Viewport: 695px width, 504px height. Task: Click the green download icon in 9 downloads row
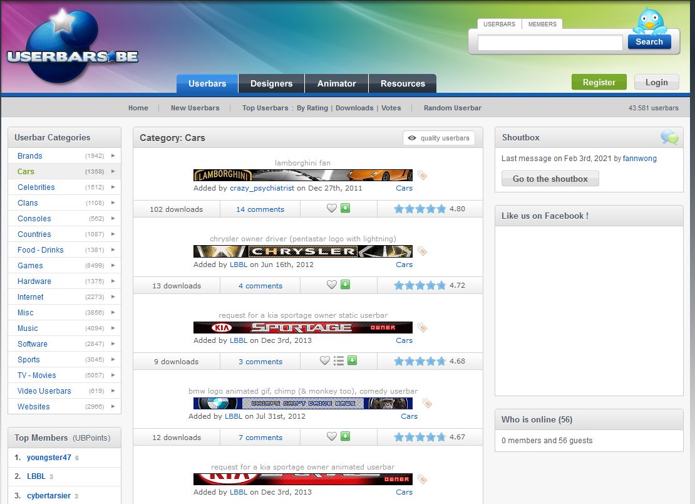click(x=353, y=360)
